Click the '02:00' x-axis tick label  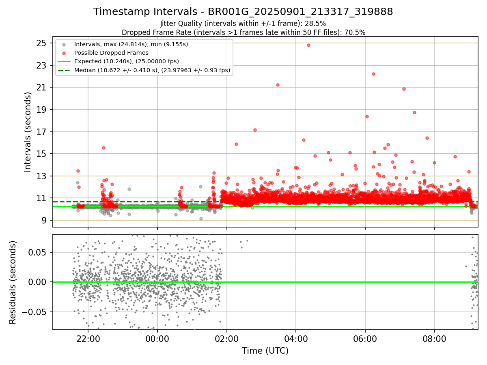click(x=227, y=339)
